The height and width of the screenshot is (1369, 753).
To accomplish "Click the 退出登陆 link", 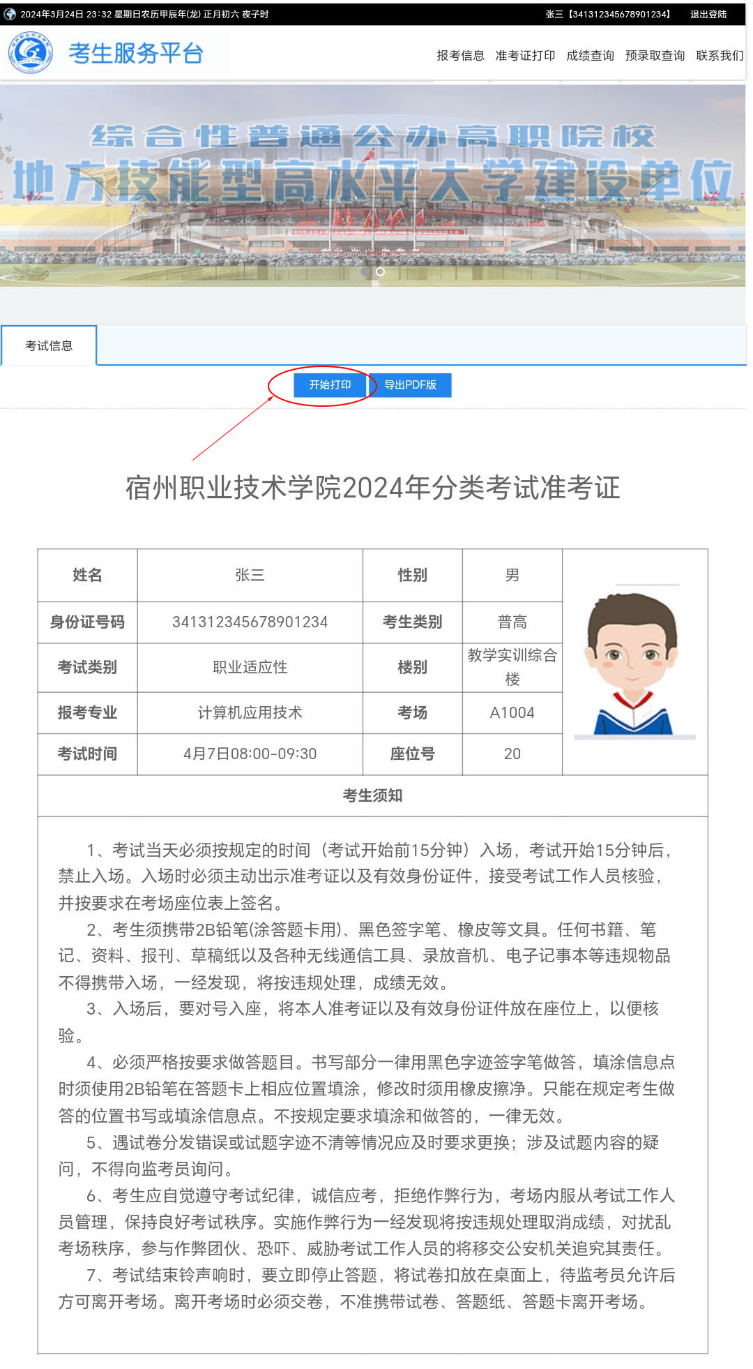I will click(708, 14).
